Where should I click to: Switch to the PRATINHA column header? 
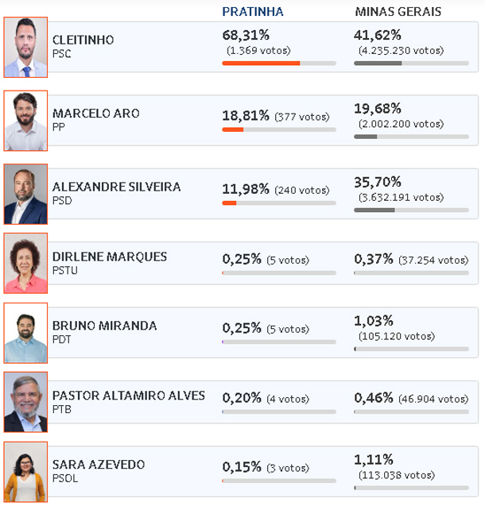click(x=253, y=12)
